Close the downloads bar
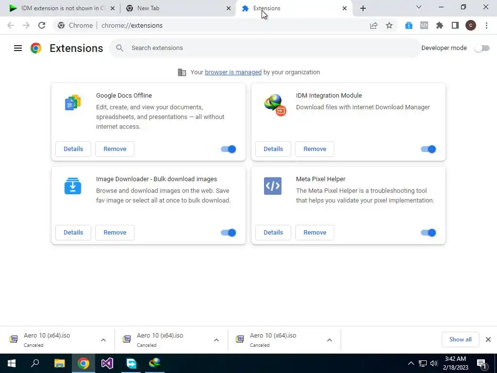The height and width of the screenshot is (373, 497). pyautogui.click(x=488, y=339)
